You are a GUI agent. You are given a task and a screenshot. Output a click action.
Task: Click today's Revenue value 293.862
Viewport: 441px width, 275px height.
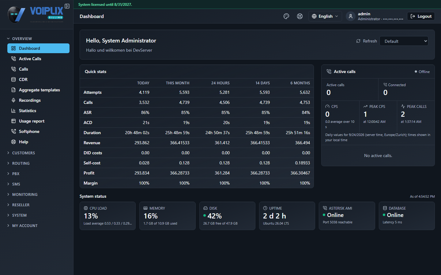click(142, 143)
